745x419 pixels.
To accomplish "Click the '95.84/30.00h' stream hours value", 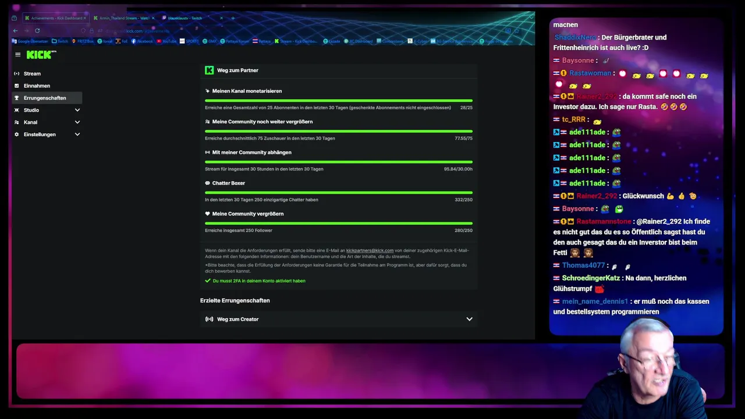I will [458, 169].
